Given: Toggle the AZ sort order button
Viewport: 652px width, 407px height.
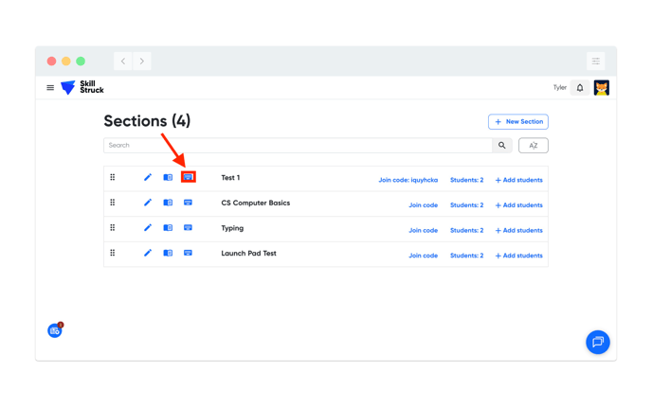Looking at the screenshot, I should pyautogui.click(x=533, y=146).
